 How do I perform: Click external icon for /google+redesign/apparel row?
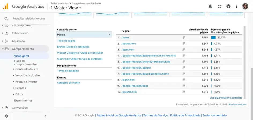coord(184,68)
